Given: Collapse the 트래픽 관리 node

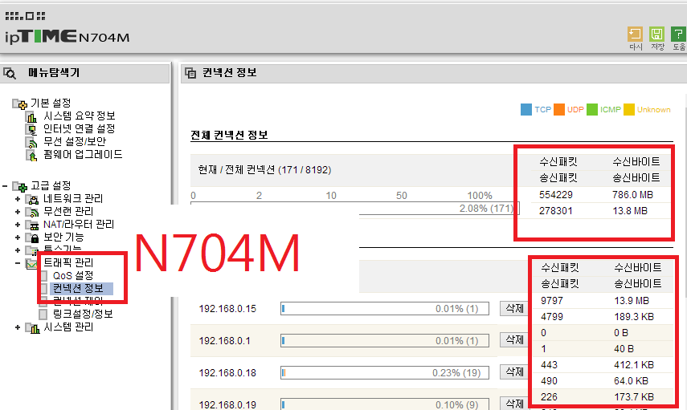Looking at the screenshot, I should coord(18,263).
